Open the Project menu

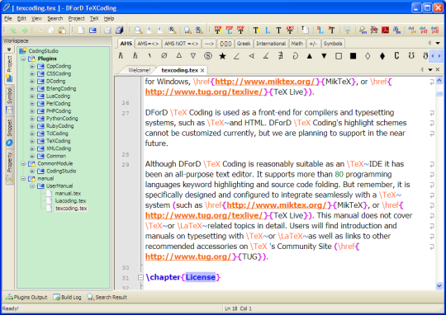76,18
